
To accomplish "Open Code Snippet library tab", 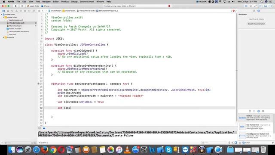I will (254, 111).
